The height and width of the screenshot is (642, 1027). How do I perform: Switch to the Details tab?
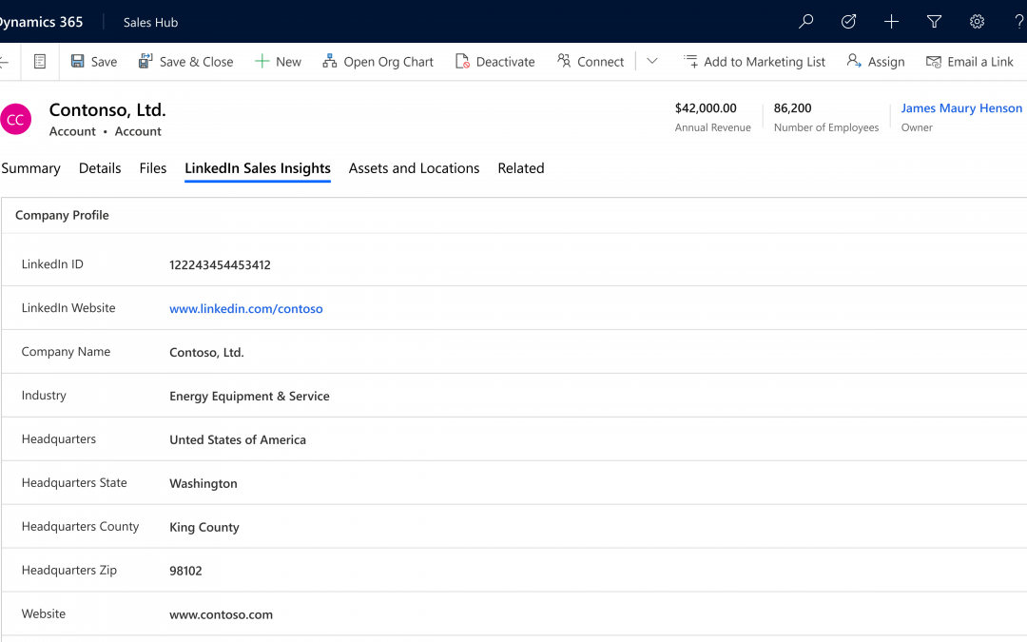[x=100, y=168]
